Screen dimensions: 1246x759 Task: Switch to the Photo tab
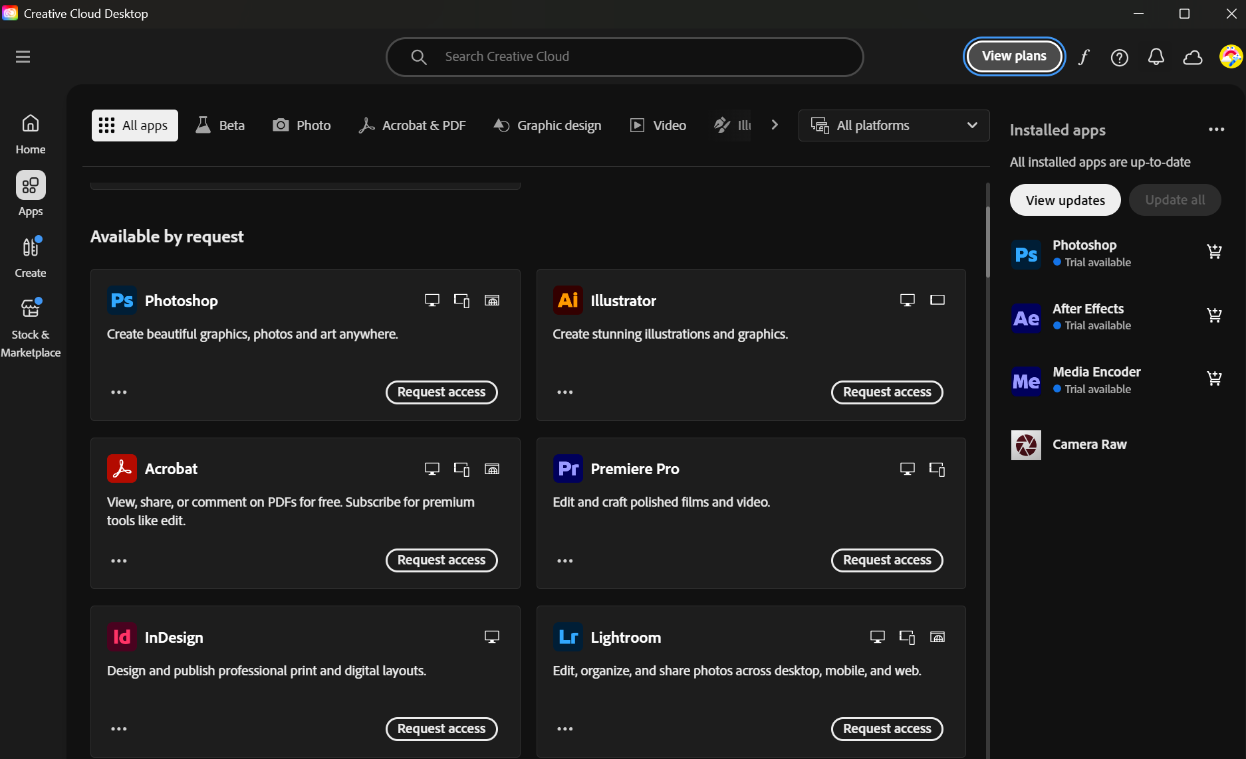[x=302, y=126]
